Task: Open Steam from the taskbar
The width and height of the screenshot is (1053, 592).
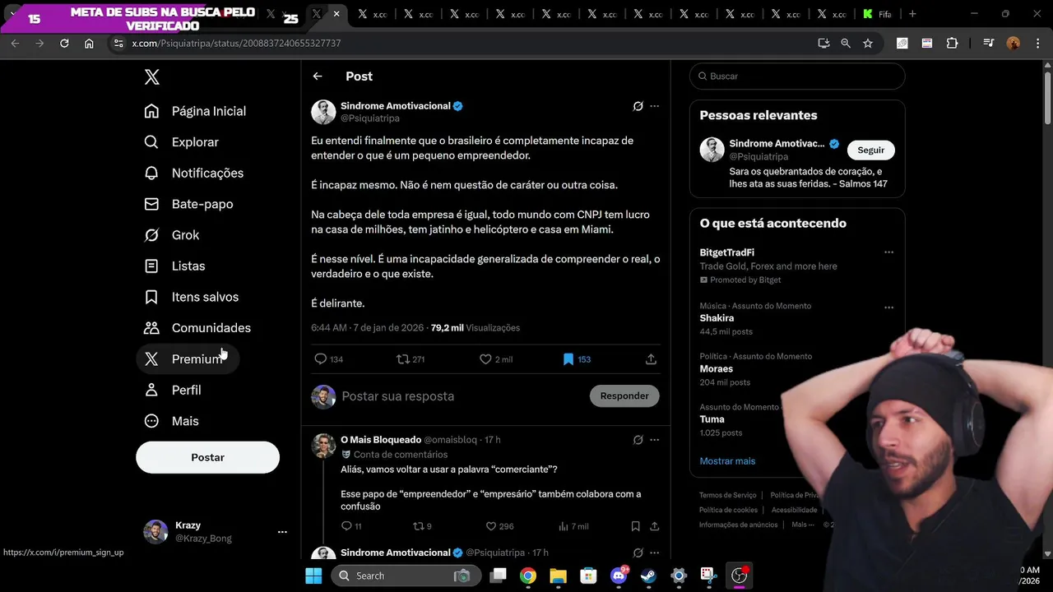Action: (648, 576)
